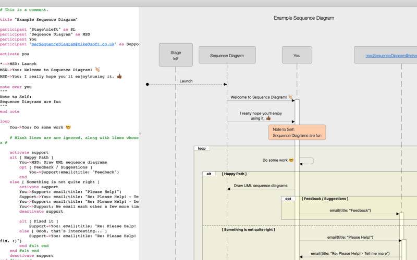Click the Re: Please Help! - Tell me more message
Screen dimensions: 417x260
350,253
